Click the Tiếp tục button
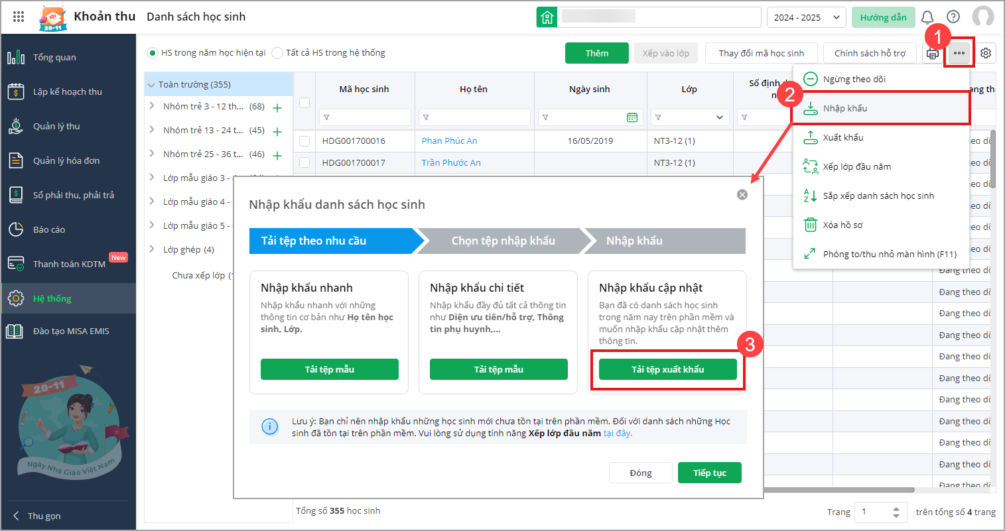 [x=709, y=473]
